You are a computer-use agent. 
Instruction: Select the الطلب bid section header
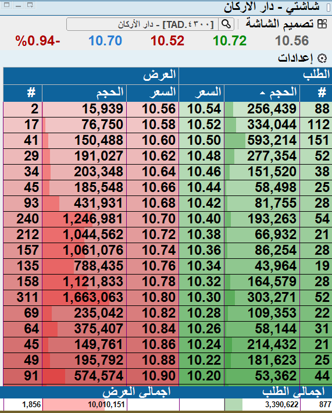coord(255,76)
